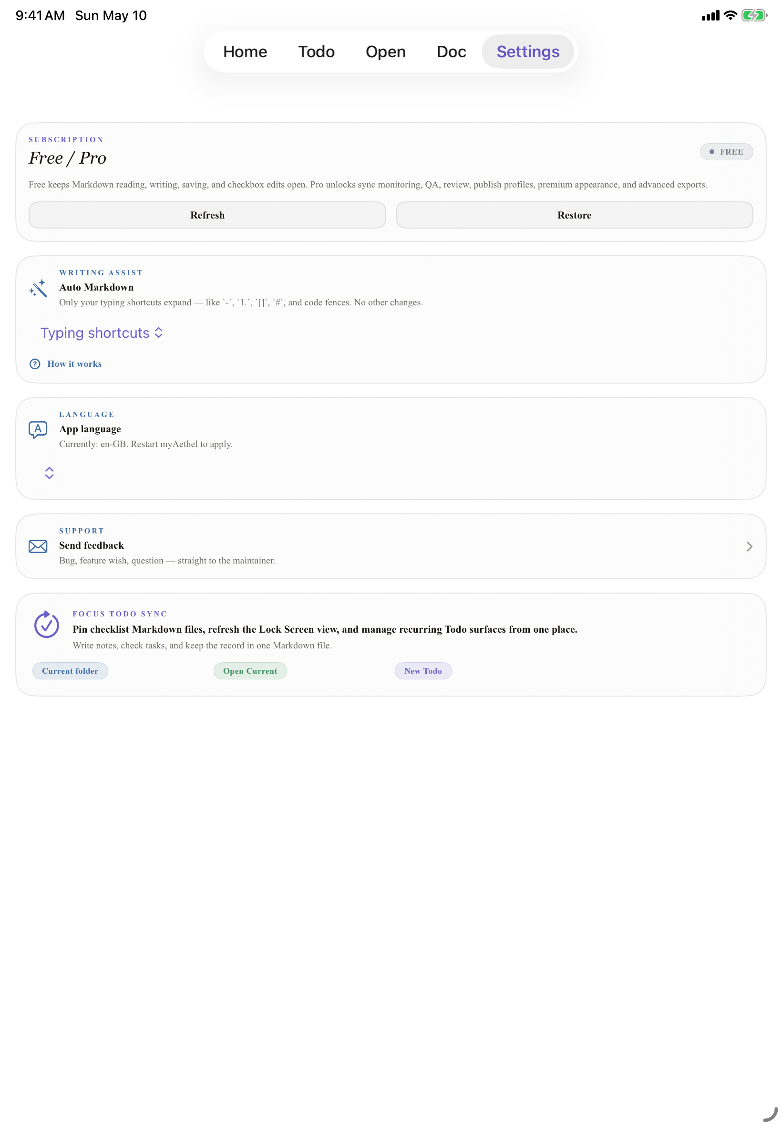Click the Current folder pill button

click(70, 671)
